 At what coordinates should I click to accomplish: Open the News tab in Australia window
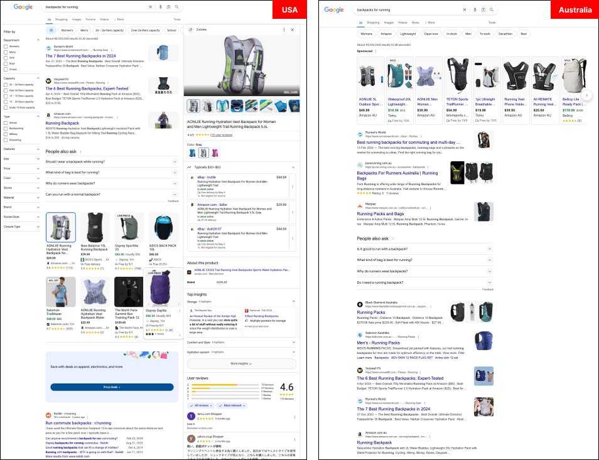[415, 23]
